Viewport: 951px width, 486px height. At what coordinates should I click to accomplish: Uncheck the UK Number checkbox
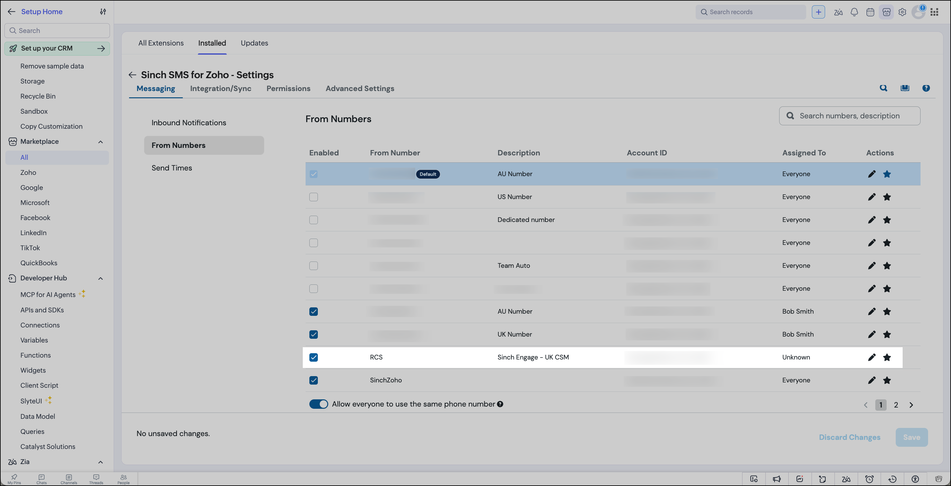(313, 334)
